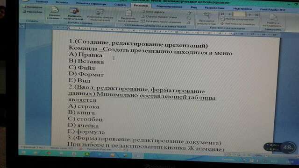Image resolution: width=299 pixels, height=168 pixels.
Task: Click the answer line 'A) строка'
Action: [x=84, y=106]
